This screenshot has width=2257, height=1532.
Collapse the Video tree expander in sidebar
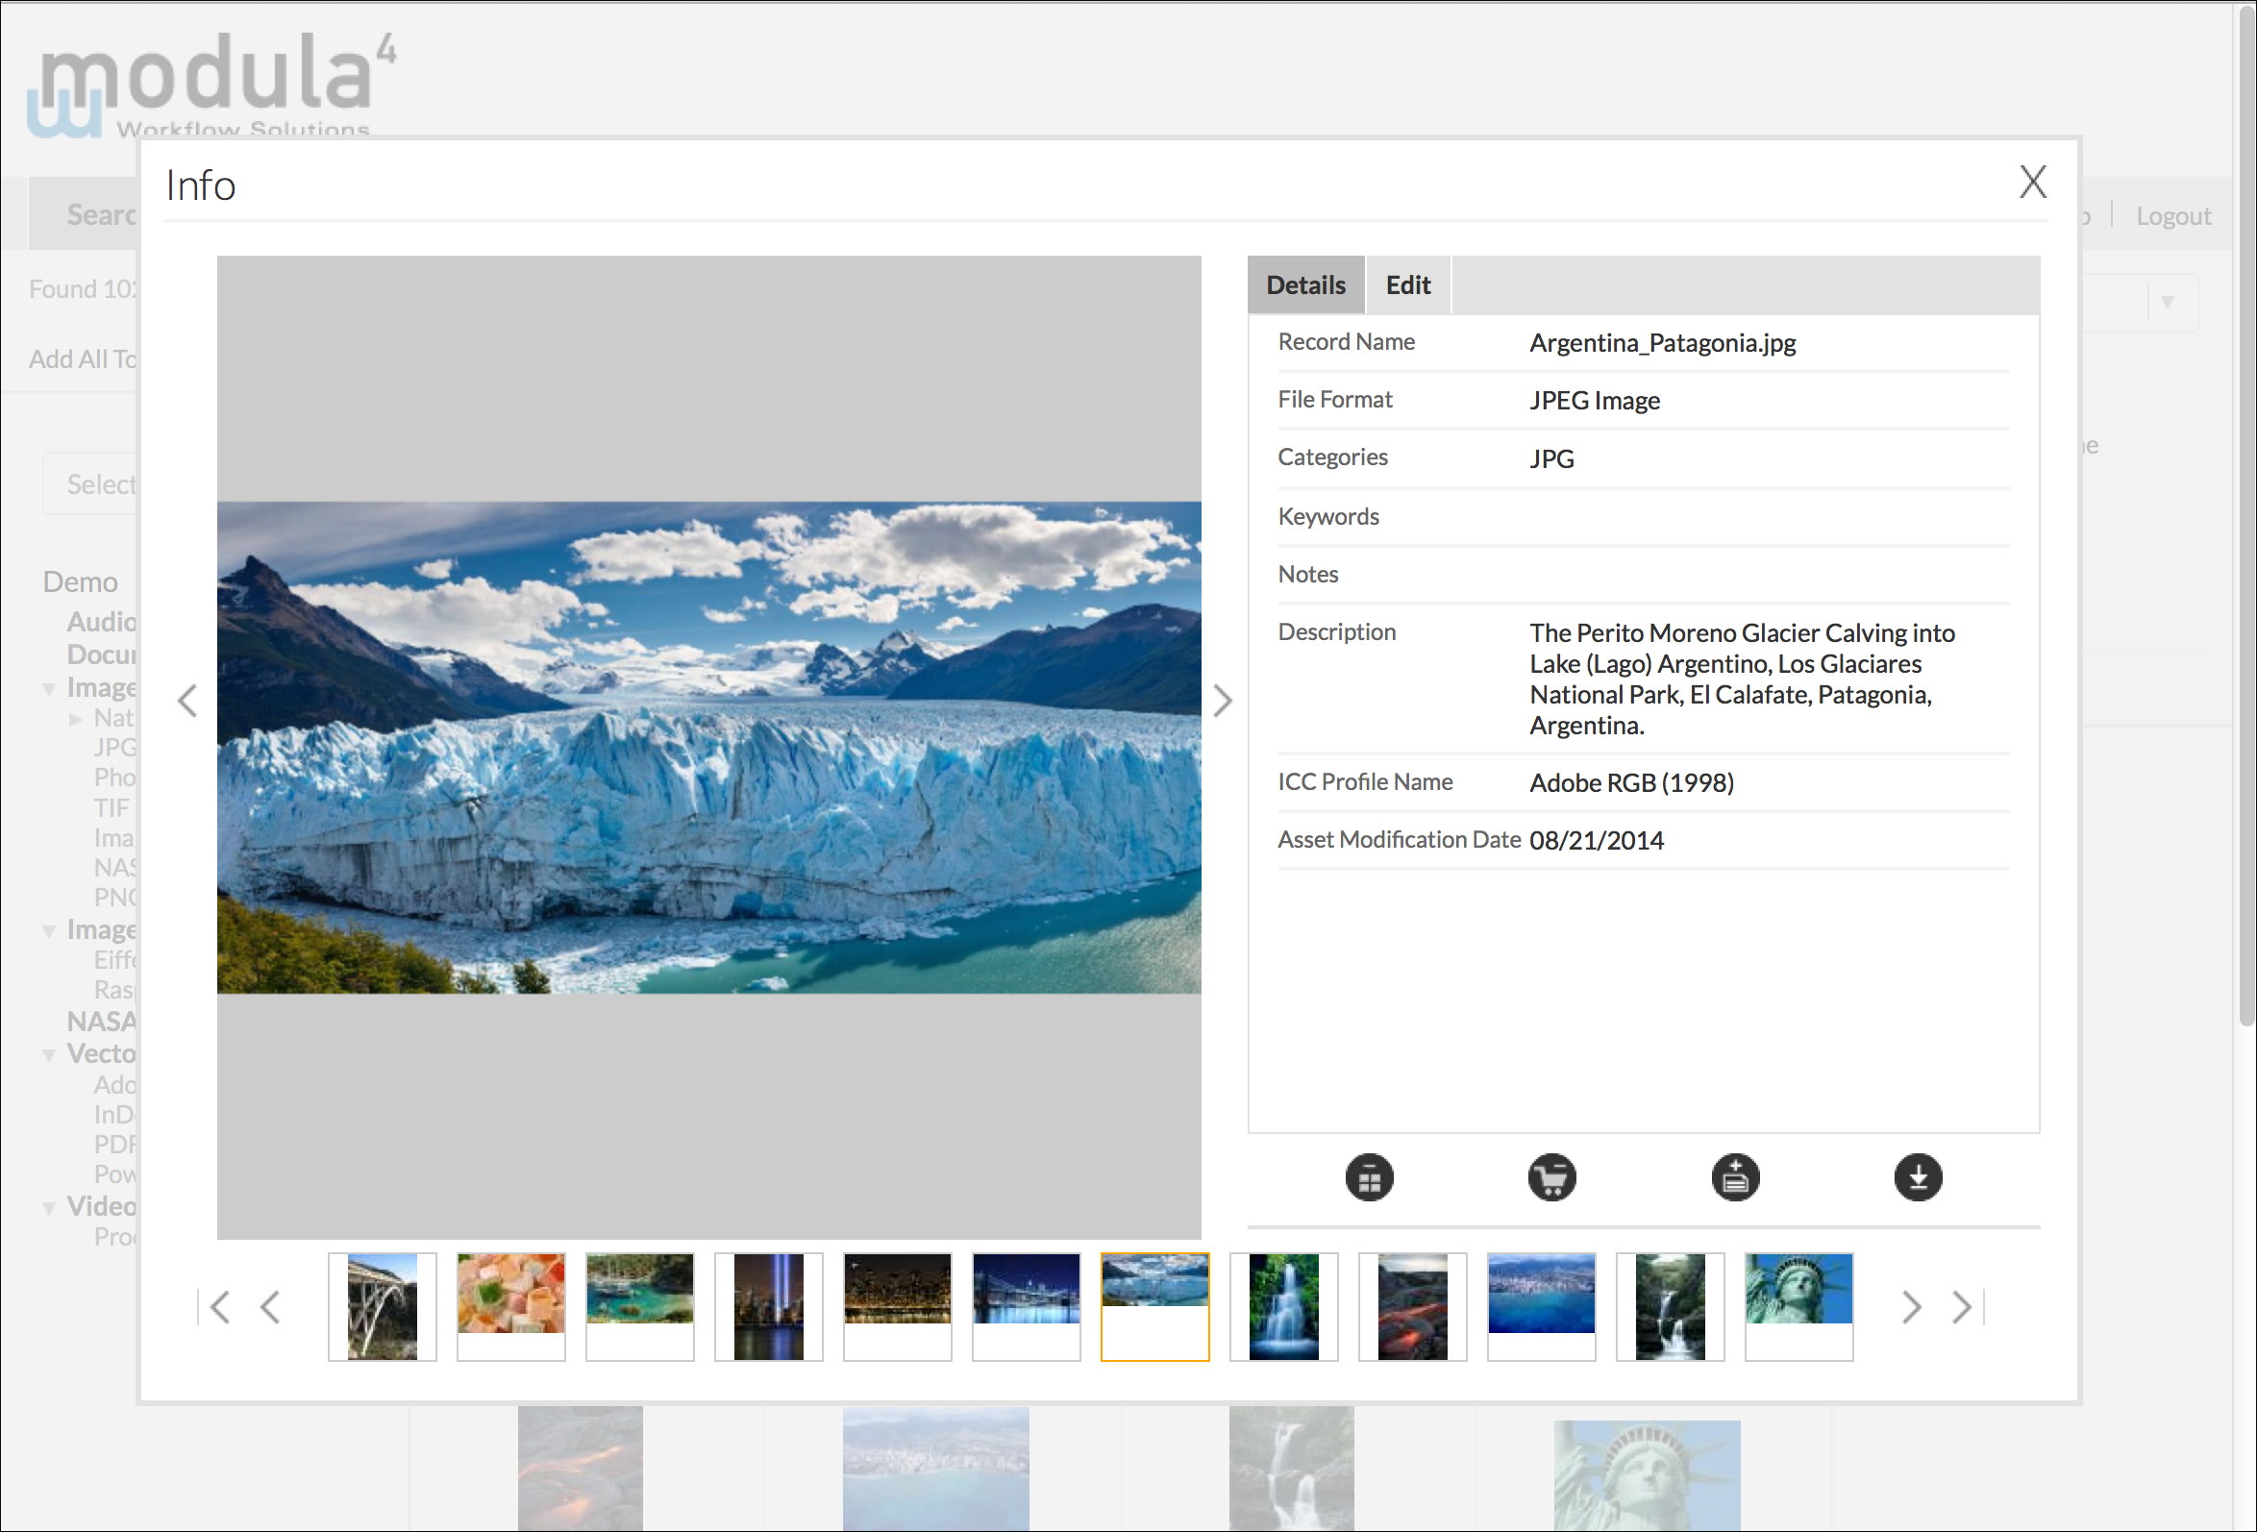coord(49,1207)
